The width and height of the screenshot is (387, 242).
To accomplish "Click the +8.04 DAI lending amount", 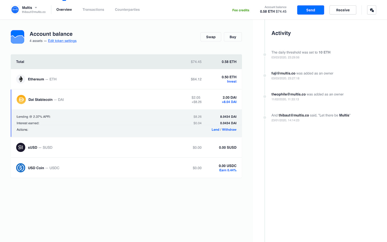I will (x=229, y=102).
